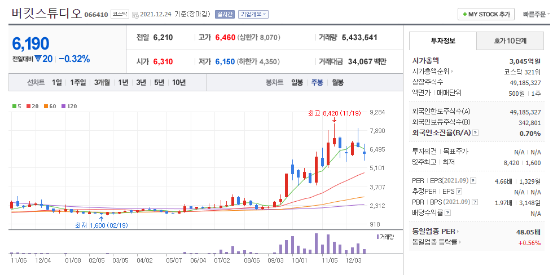Image resolution: width=553 pixels, height=275 pixels.
Task: Open the PBR BPS help icon
Action: 475,202
